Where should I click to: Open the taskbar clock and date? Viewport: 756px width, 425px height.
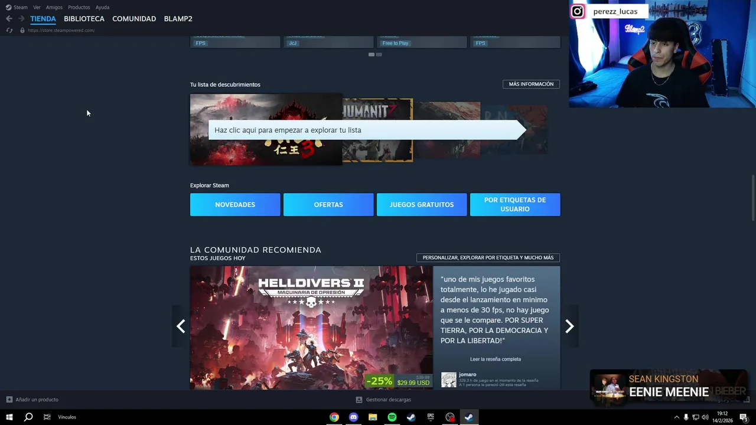click(x=722, y=417)
